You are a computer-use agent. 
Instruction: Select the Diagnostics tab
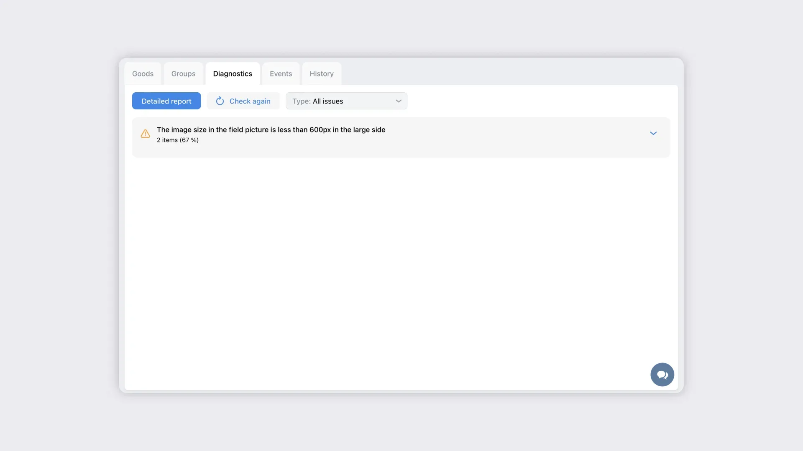[x=233, y=74]
